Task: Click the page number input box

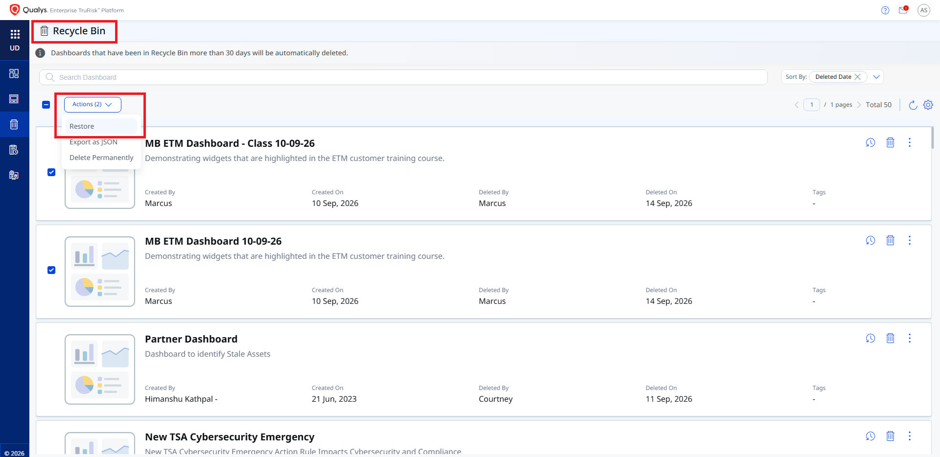Action: pyautogui.click(x=812, y=105)
